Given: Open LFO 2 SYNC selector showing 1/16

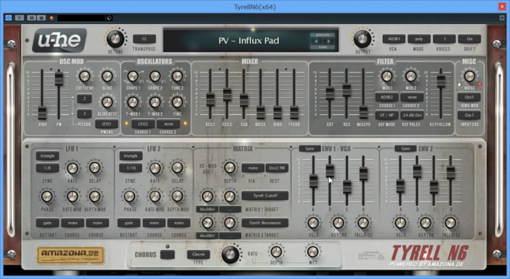Looking at the screenshot, I should click(x=130, y=168).
